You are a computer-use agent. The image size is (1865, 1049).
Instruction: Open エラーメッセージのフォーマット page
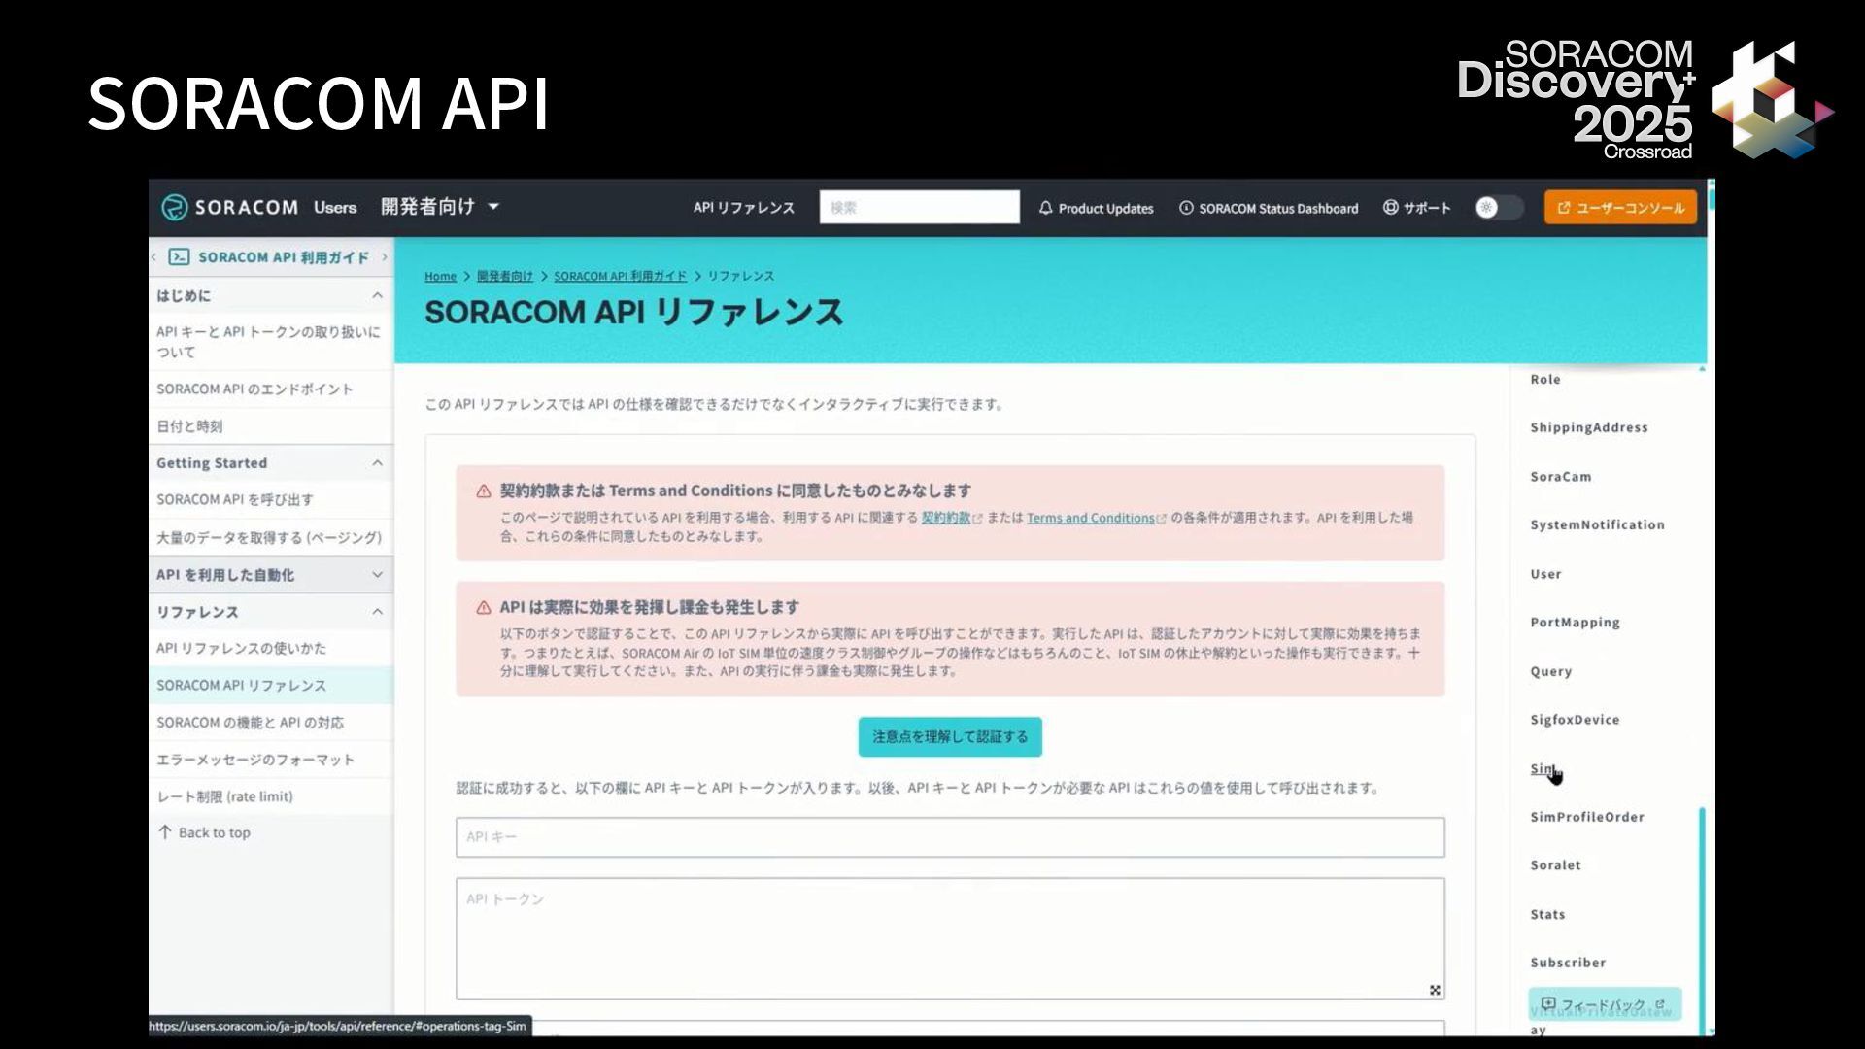[270, 760]
